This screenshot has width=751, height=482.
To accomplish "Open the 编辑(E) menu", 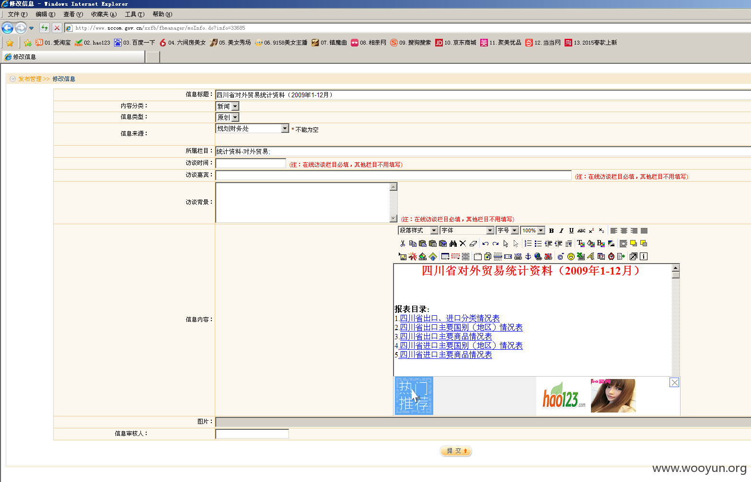I will coord(45,14).
